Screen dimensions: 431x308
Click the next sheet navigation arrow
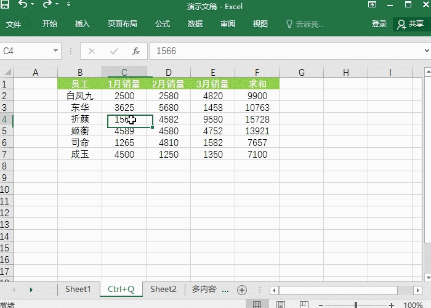click(31, 290)
